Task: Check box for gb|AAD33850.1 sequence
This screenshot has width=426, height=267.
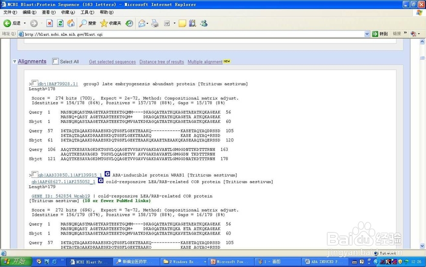Action: pyautogui.click(x=35, y=174)
